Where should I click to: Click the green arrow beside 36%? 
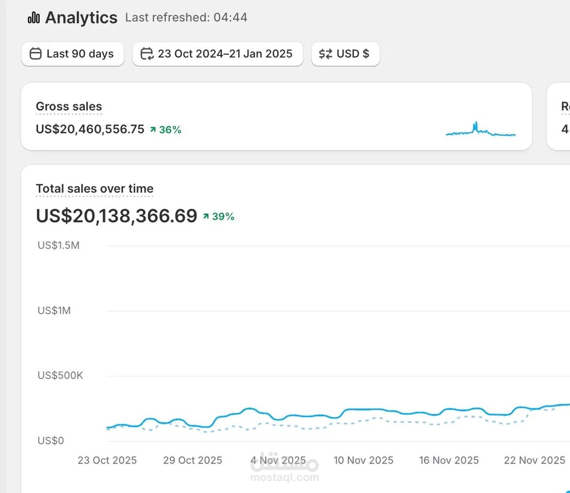coord(153,129)
